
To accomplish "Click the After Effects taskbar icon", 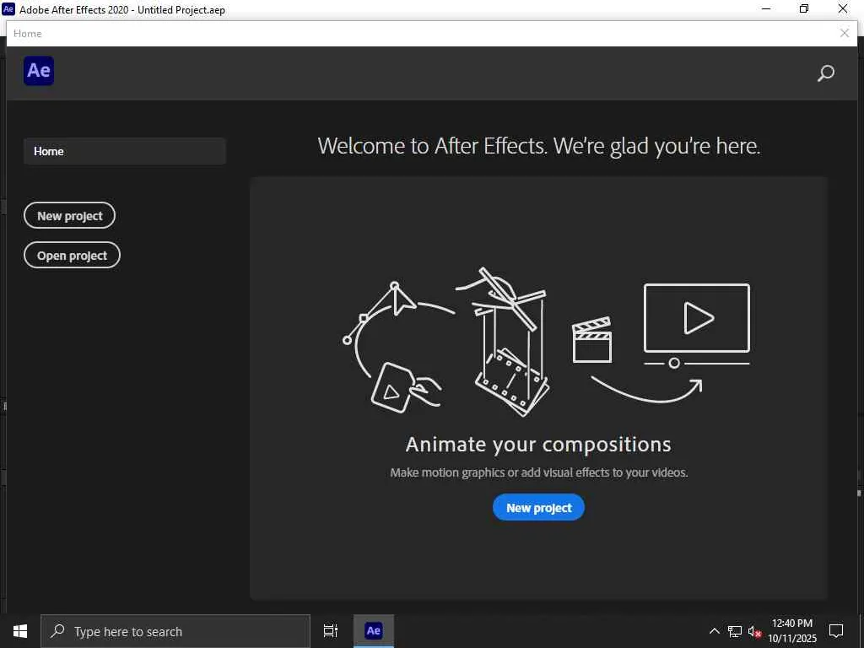I will pos(374,631).
